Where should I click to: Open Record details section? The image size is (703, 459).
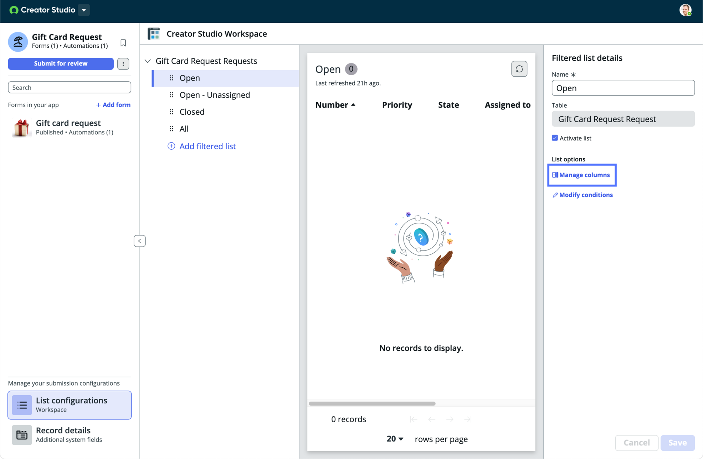[70, 434]
